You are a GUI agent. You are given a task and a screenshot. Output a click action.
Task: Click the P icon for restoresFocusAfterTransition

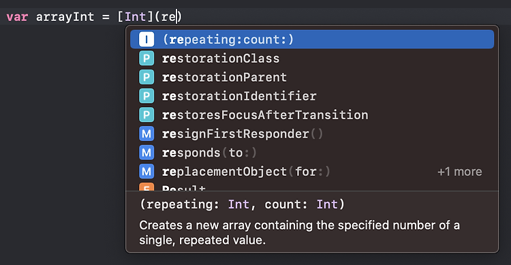pyautogui.click(x=146, y=115)
